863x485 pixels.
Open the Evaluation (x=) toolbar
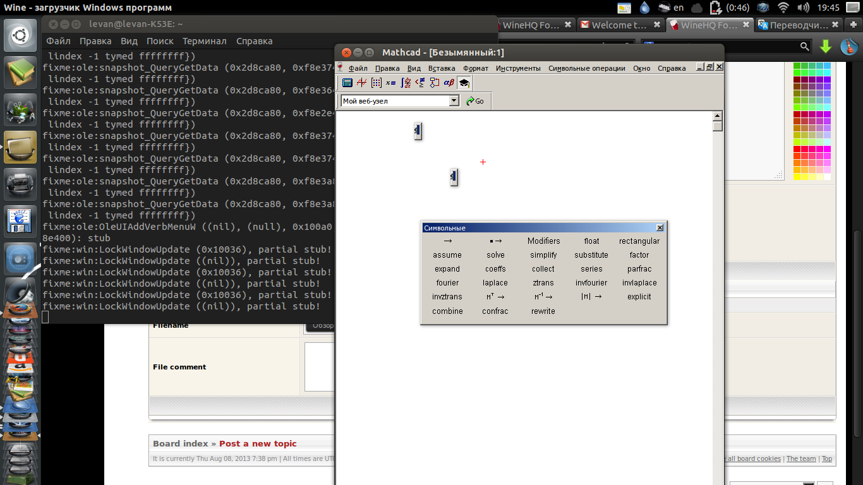point(391,83)
